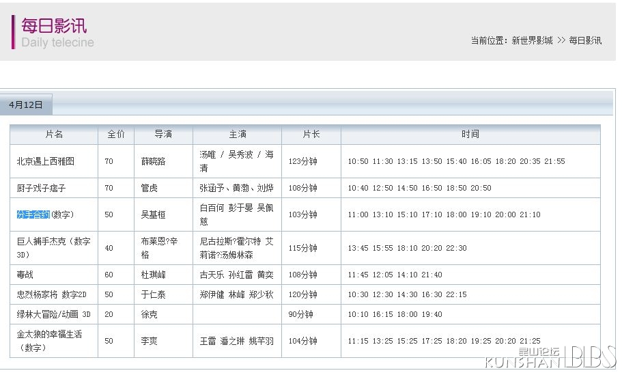Select the film title 忠烈杨家将 数字2D
The height and width of the screenshot is (375, 622).
point(52,294)
